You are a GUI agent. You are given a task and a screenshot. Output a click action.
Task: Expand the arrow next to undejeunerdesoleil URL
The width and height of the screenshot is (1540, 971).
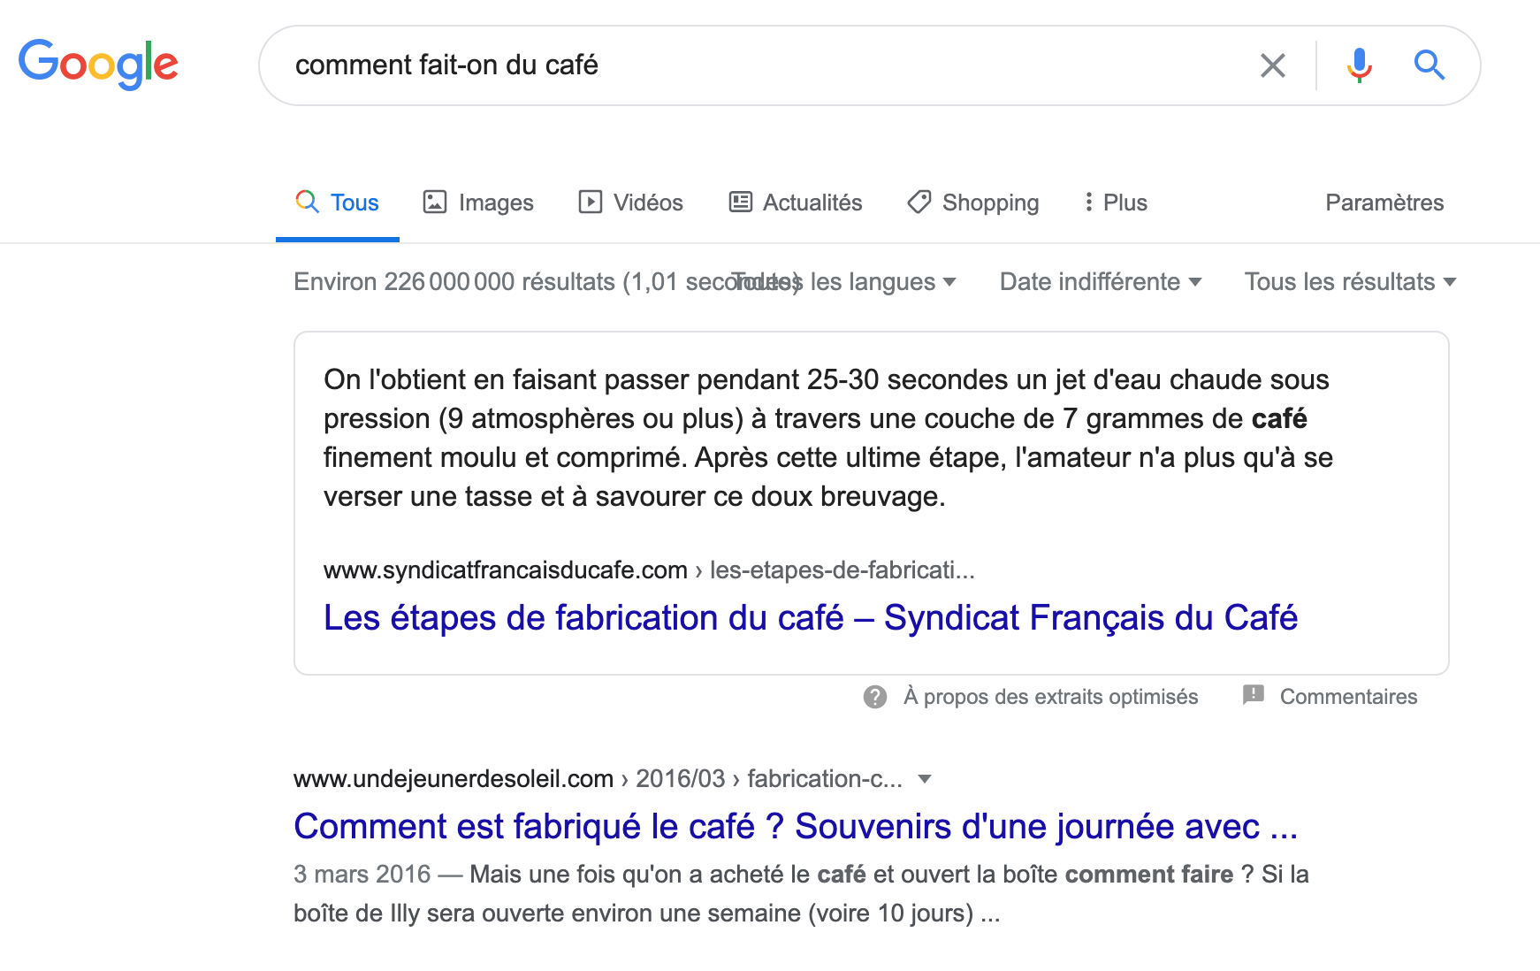[923, 778]
